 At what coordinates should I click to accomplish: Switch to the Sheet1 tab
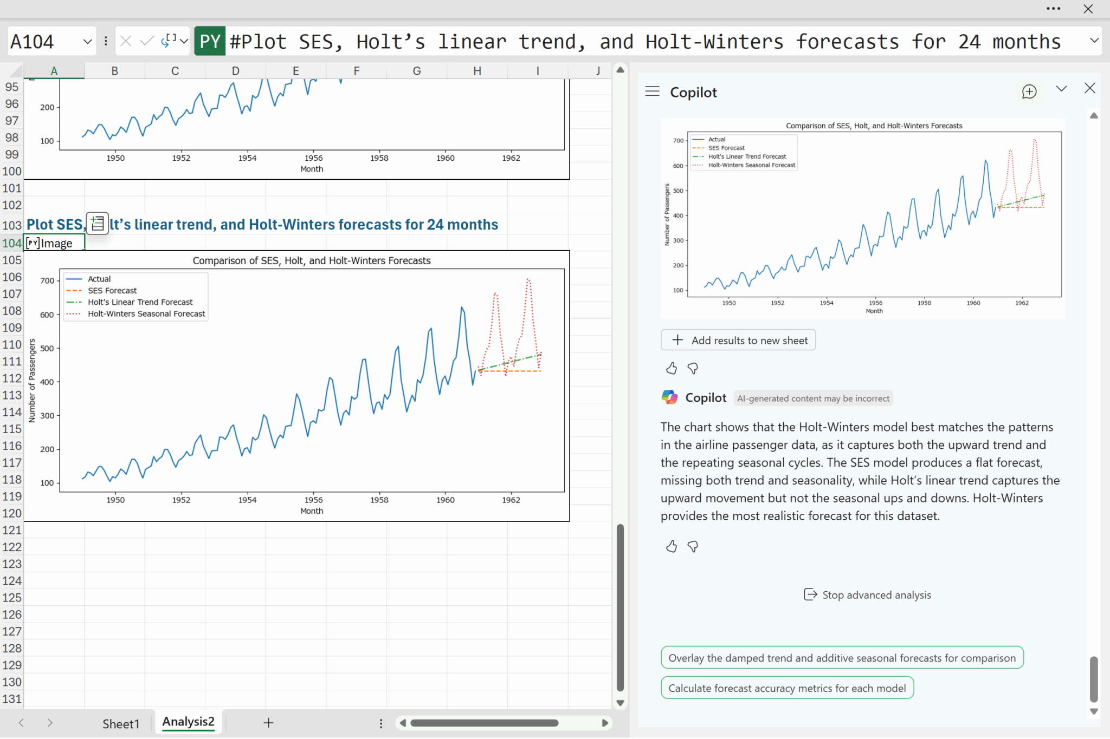point(121,723)
